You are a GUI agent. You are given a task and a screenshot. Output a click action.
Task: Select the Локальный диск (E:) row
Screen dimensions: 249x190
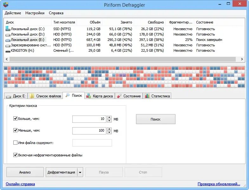click(124, 40)
